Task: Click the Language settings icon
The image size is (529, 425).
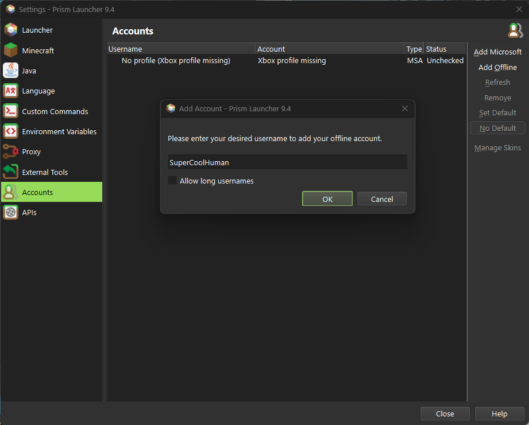Action: 11,91
